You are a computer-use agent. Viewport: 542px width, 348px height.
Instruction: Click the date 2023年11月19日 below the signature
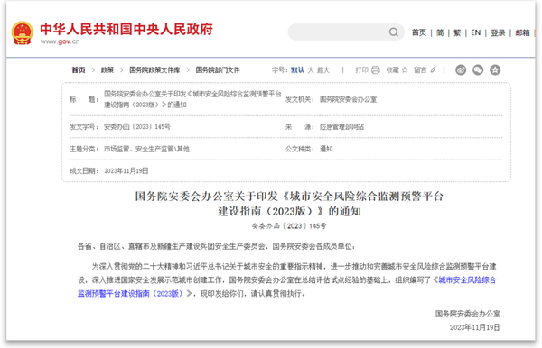click(x=475, y=327)
